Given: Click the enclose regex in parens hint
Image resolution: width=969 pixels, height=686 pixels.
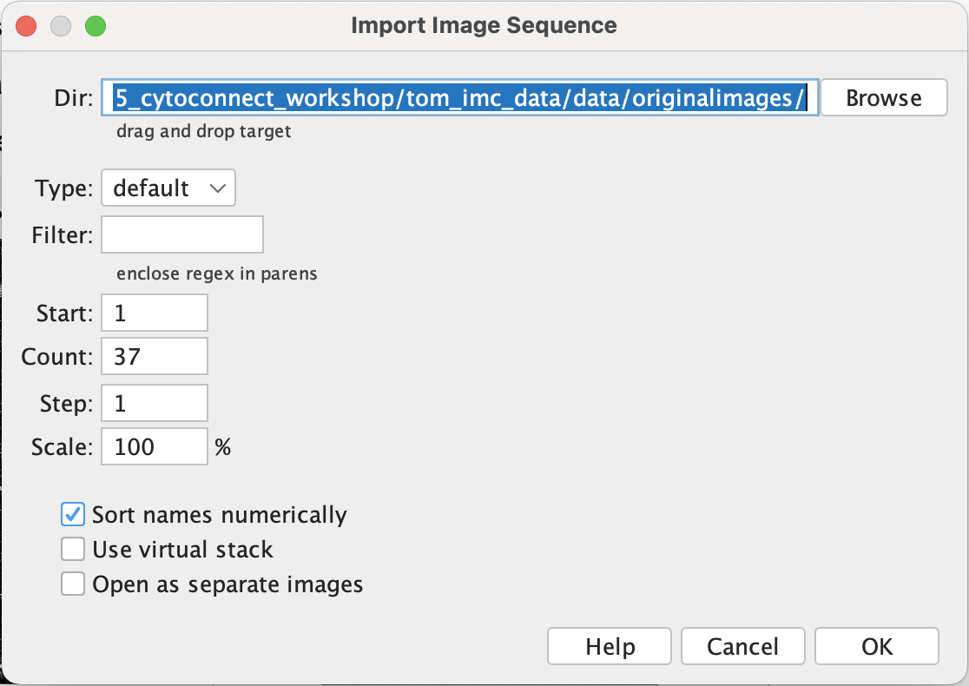Looking at the screenshot, I should tap(217, 274).
